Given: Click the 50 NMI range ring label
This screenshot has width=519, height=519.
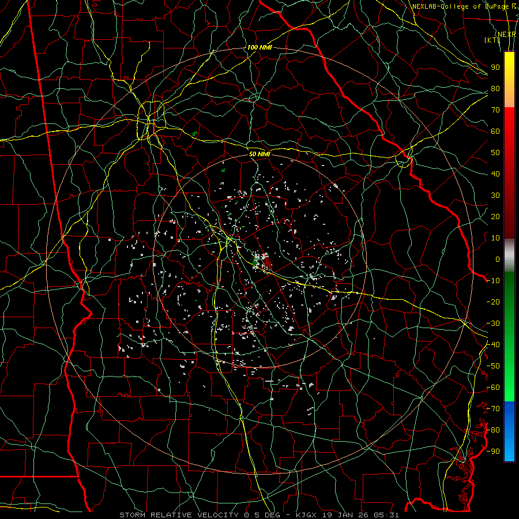Looking at the screenshot, I should 259,154.
